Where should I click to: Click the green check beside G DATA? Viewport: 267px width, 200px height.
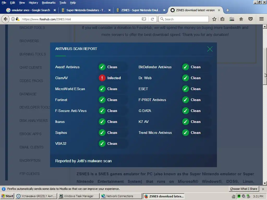(186, 111)
